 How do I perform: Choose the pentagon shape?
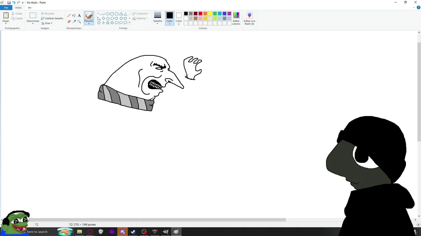(108, 18)
